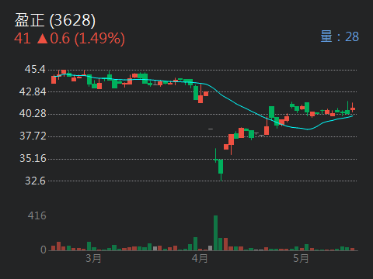Click the 42.84 price axis label
Image resolution: width=373 pixels, height=279 pixels.
pyautogui.click(x=33, y=91)
